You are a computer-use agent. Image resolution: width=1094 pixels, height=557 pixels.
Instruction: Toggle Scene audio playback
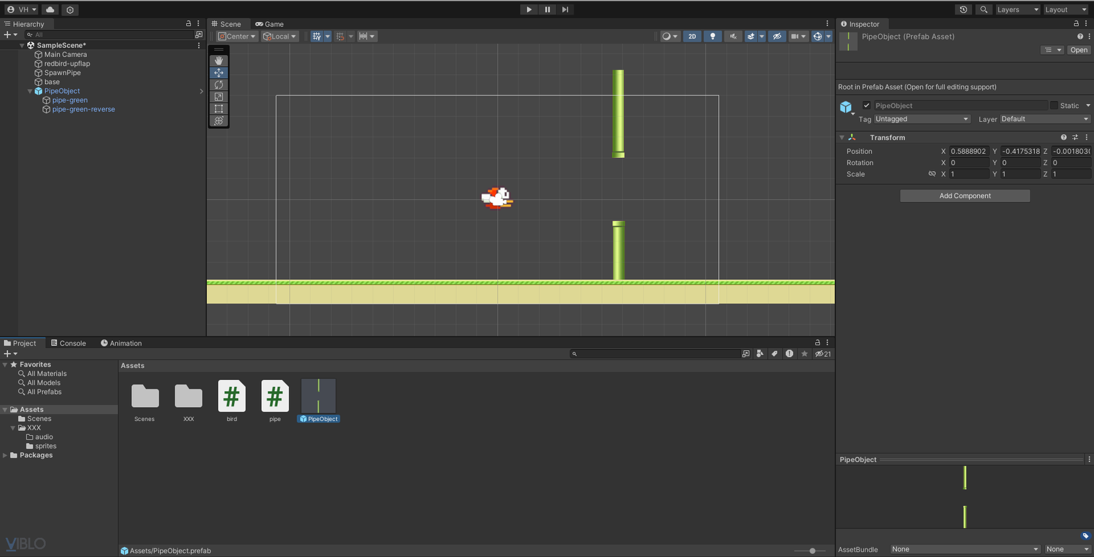pyautogui.click(x=733, y=36)
